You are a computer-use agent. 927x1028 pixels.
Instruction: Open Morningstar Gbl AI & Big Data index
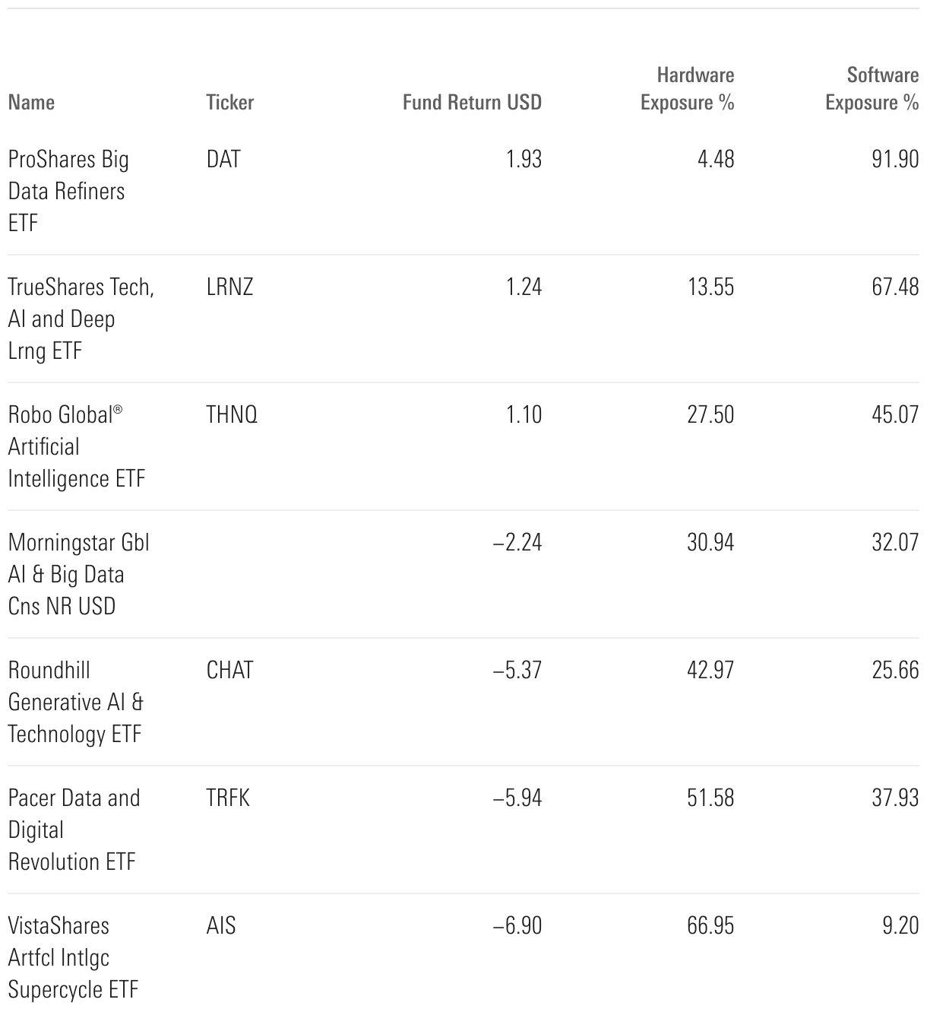click(x=78, y=574)
